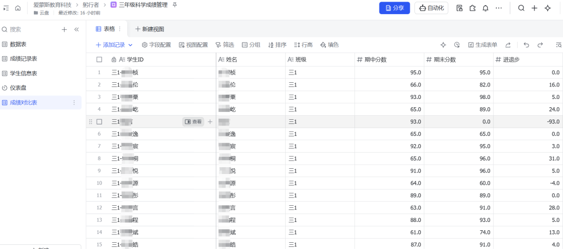Open the 排序 sort option

tap(277, 45)
